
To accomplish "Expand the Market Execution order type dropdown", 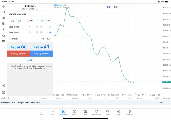I will pyautogui.click(x=30, y=14).
